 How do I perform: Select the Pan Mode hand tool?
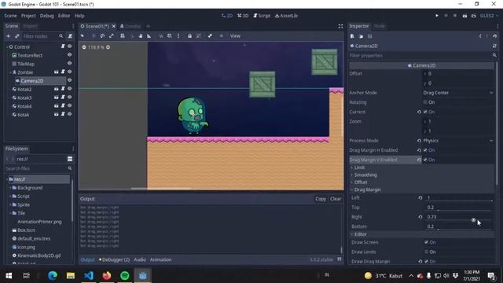[x=141, y=36]
